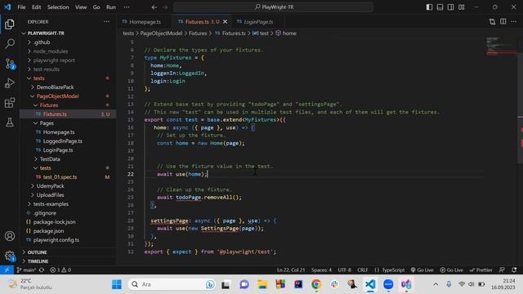Open the Run menu

pos(111,7)
